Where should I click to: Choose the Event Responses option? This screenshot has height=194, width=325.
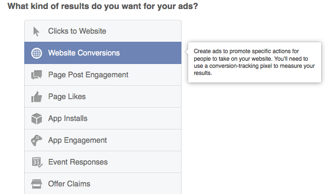(103, 162)
